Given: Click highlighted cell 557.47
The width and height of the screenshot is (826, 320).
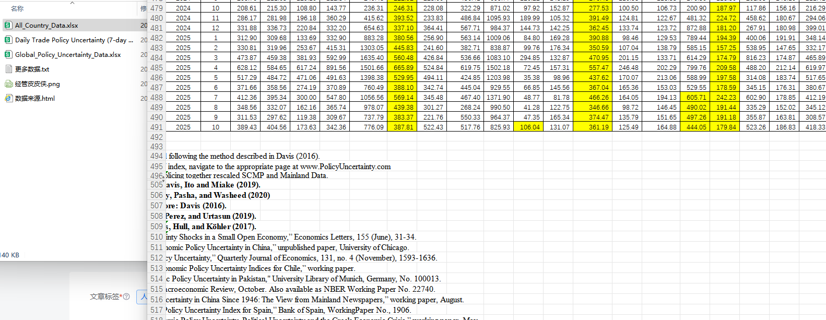Looking at the screenshot, I should (593, 68).
